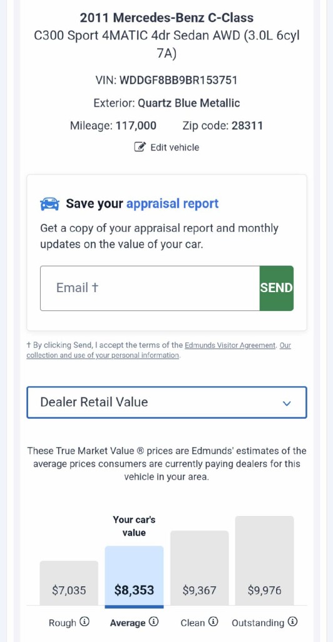
Task: Open the info icon next to Outstanding
Action: (x=292, y=622)
